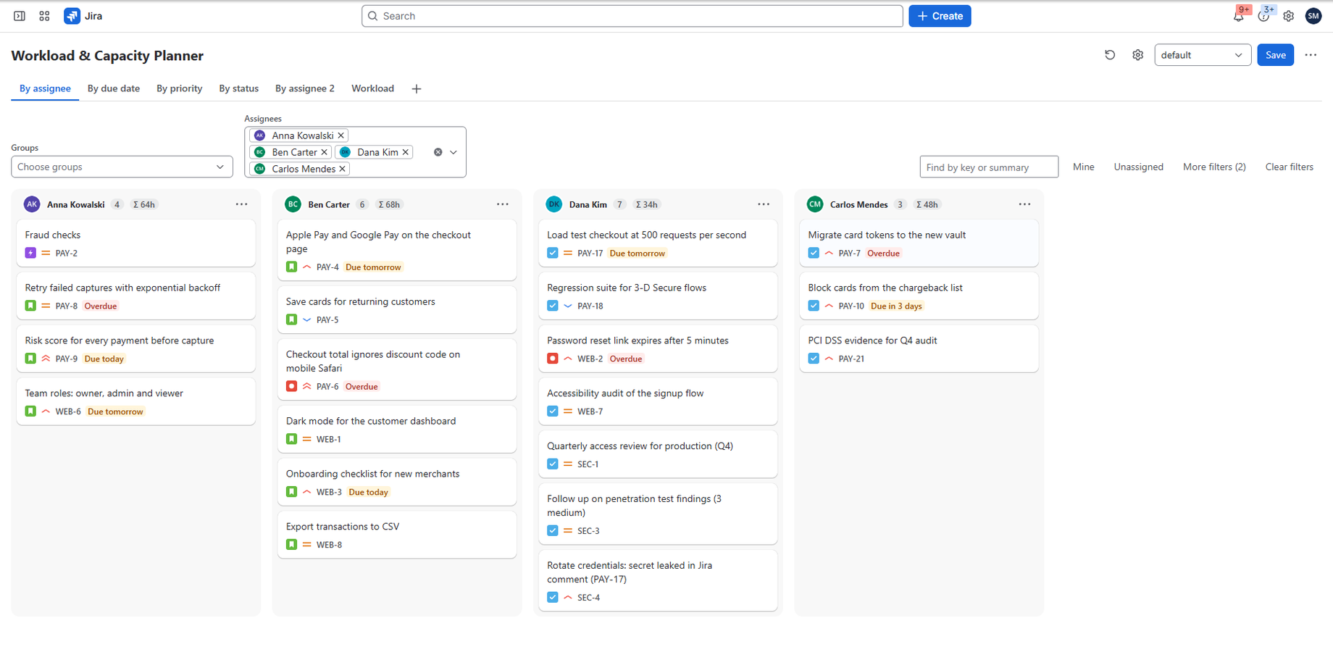
Task: Remove Anna Kowalski from the assignees filter
Action: [x=340, y=135]
